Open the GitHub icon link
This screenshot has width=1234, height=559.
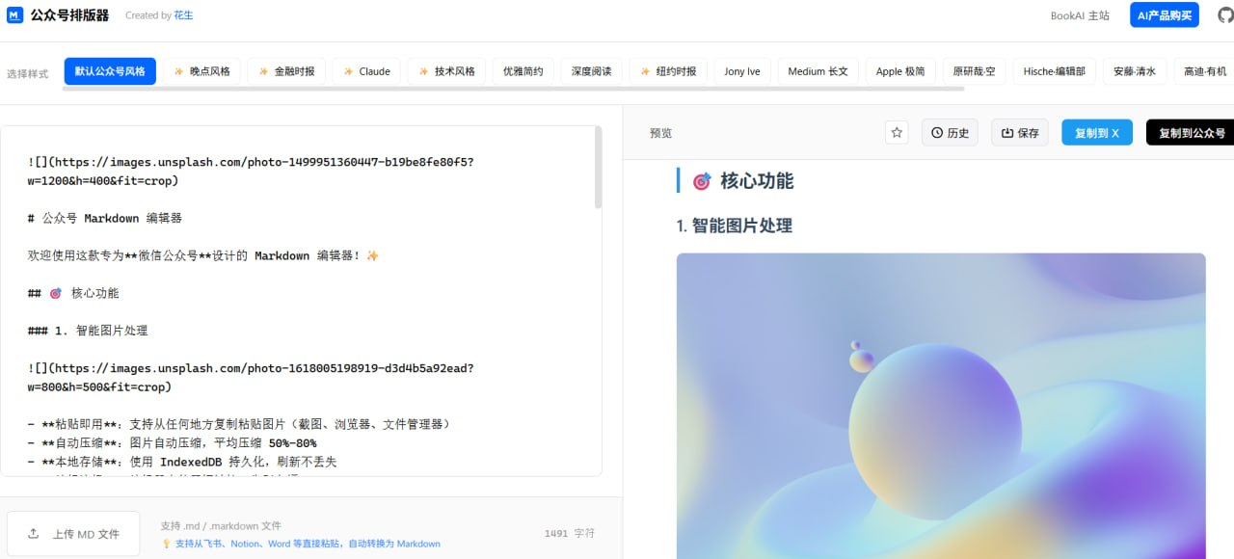[1225, 15]
